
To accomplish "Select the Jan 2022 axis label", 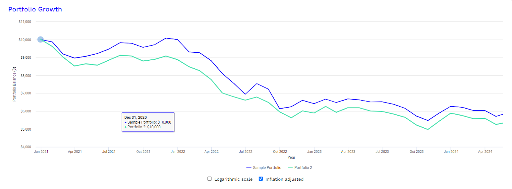I will click(178, 151).
